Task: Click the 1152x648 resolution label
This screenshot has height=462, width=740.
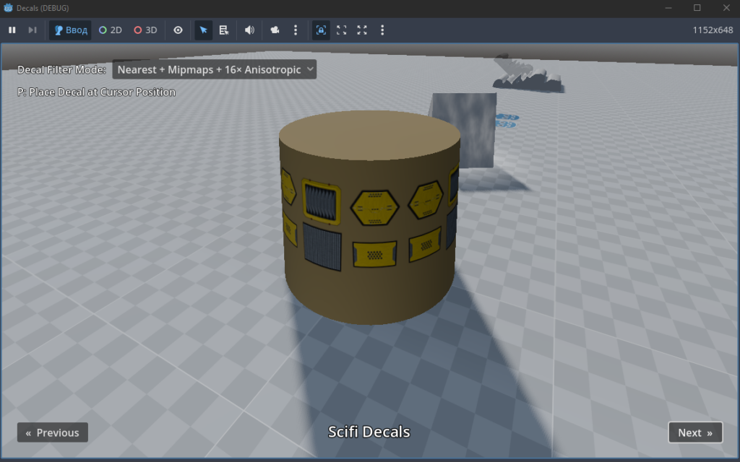Action: 713,30
